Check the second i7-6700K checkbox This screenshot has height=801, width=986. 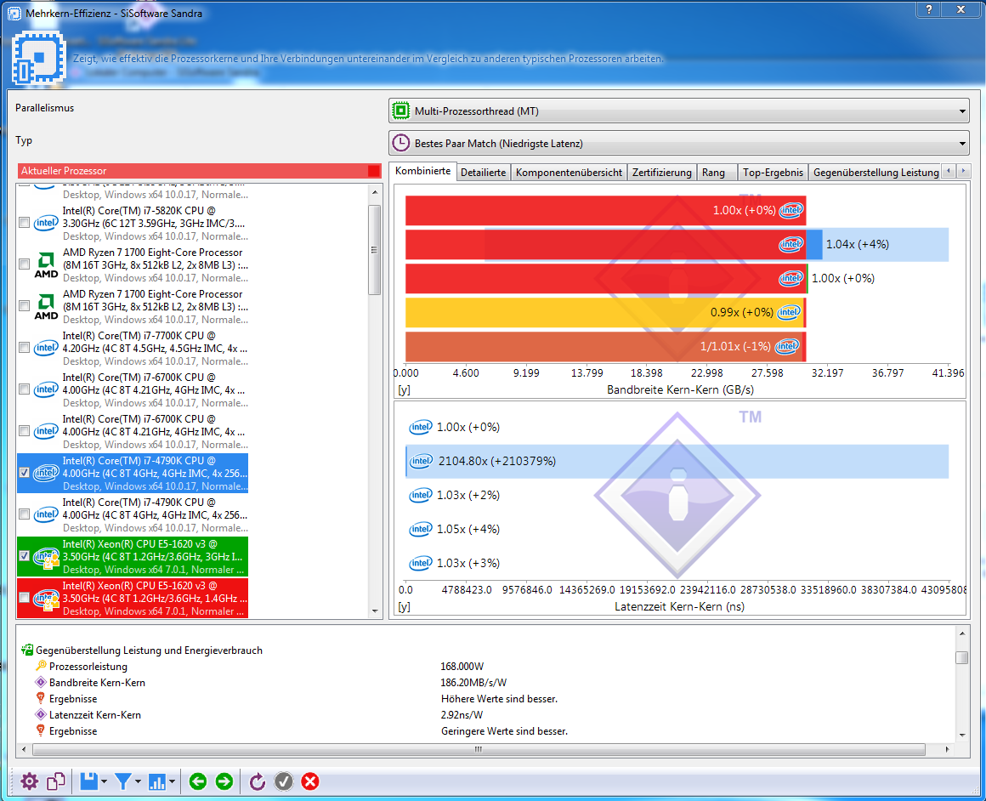pos(24,431)
